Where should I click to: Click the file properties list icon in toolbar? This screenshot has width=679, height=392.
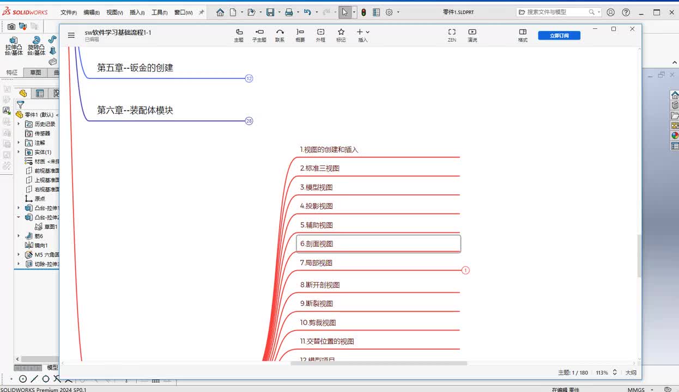pos(376,12)
